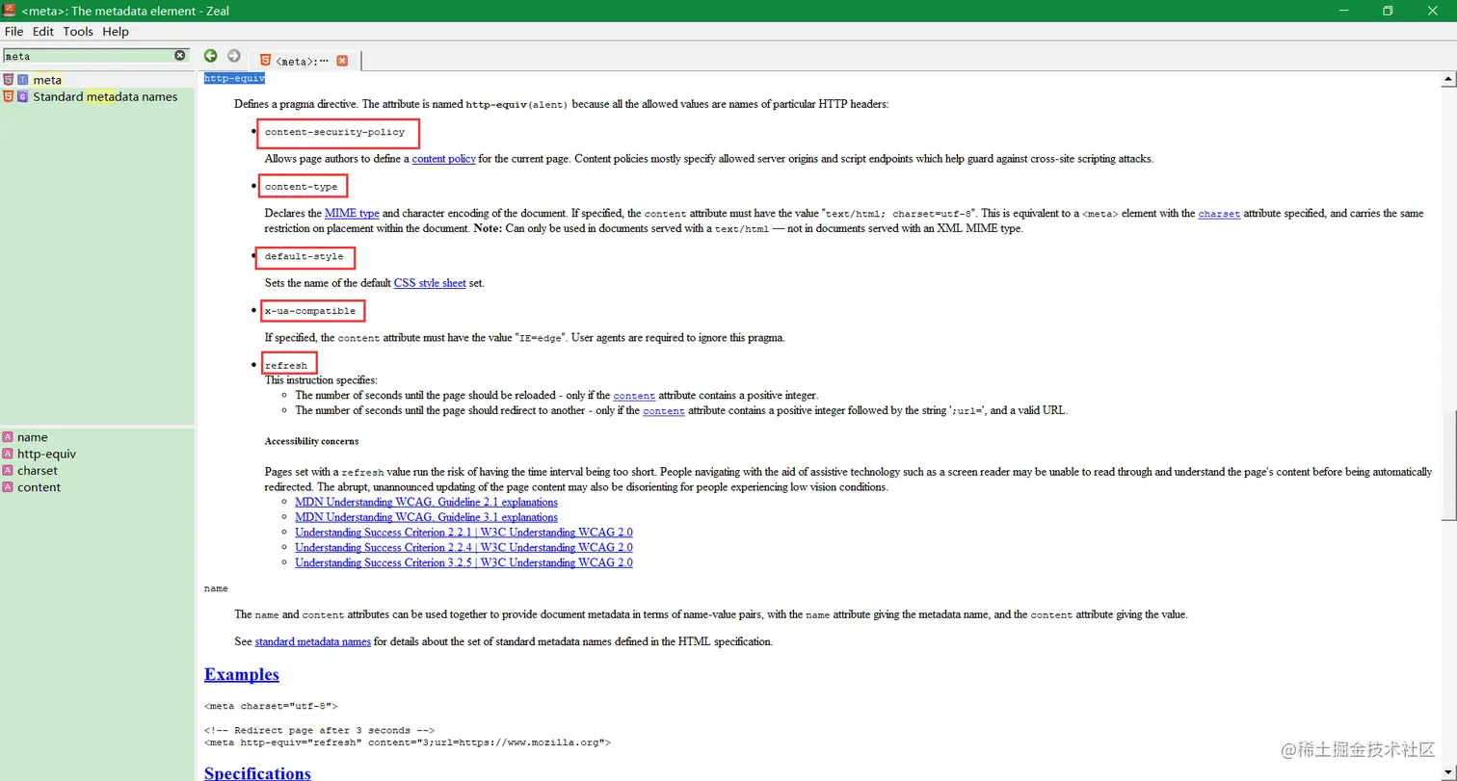This screenshot has width=1457, height=781.
Task: Click the attribute icon next to charset
Action: point(9,471)
